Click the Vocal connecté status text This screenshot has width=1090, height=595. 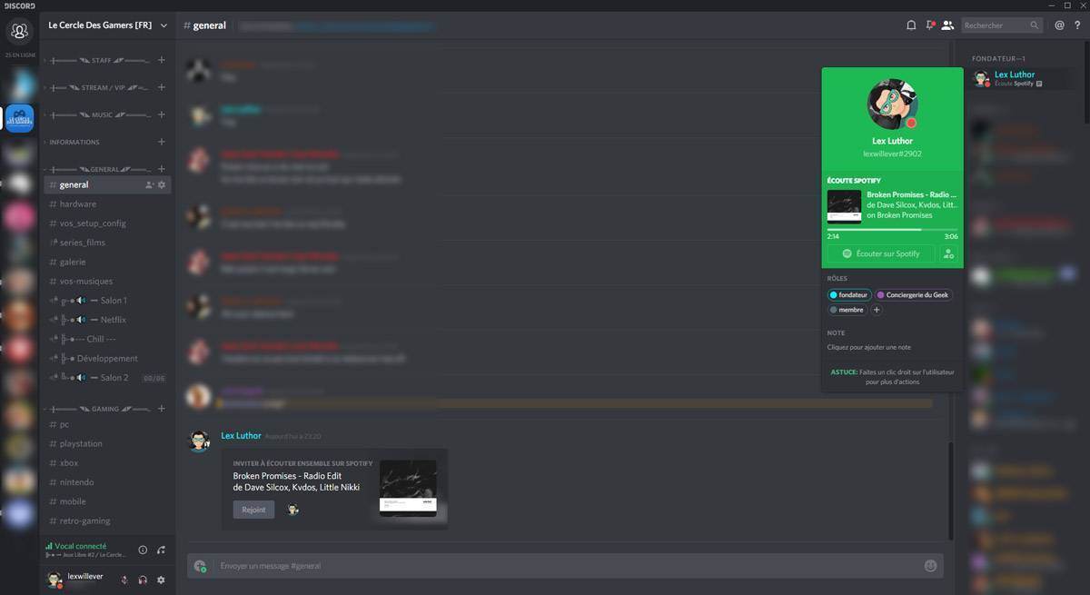pyautogui.click(x=81, y=546)
